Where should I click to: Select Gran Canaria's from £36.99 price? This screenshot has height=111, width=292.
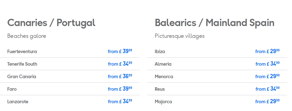[x=120, y=76]
